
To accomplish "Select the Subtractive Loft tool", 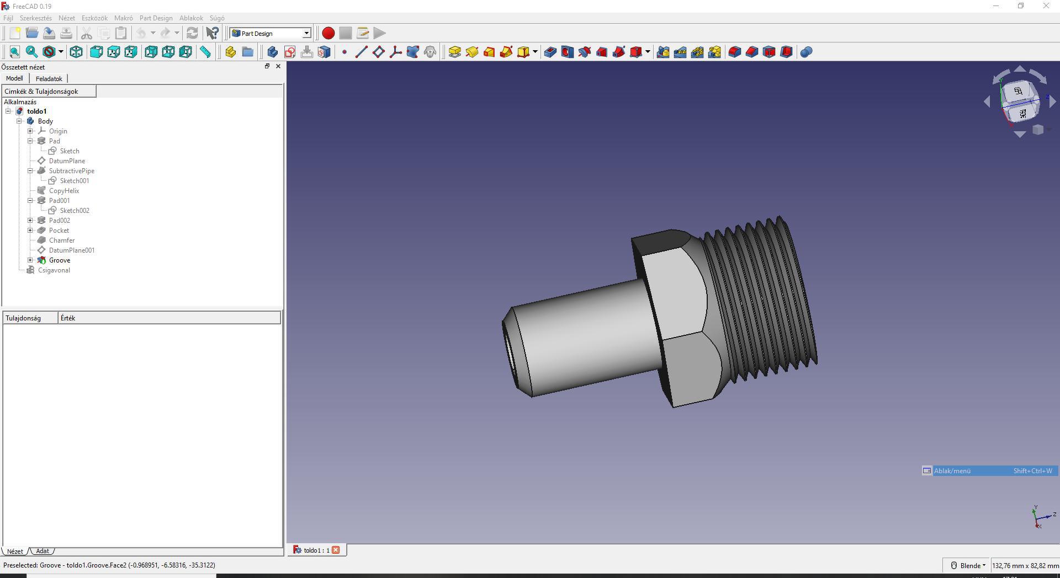I will click(x=602, y=52).
